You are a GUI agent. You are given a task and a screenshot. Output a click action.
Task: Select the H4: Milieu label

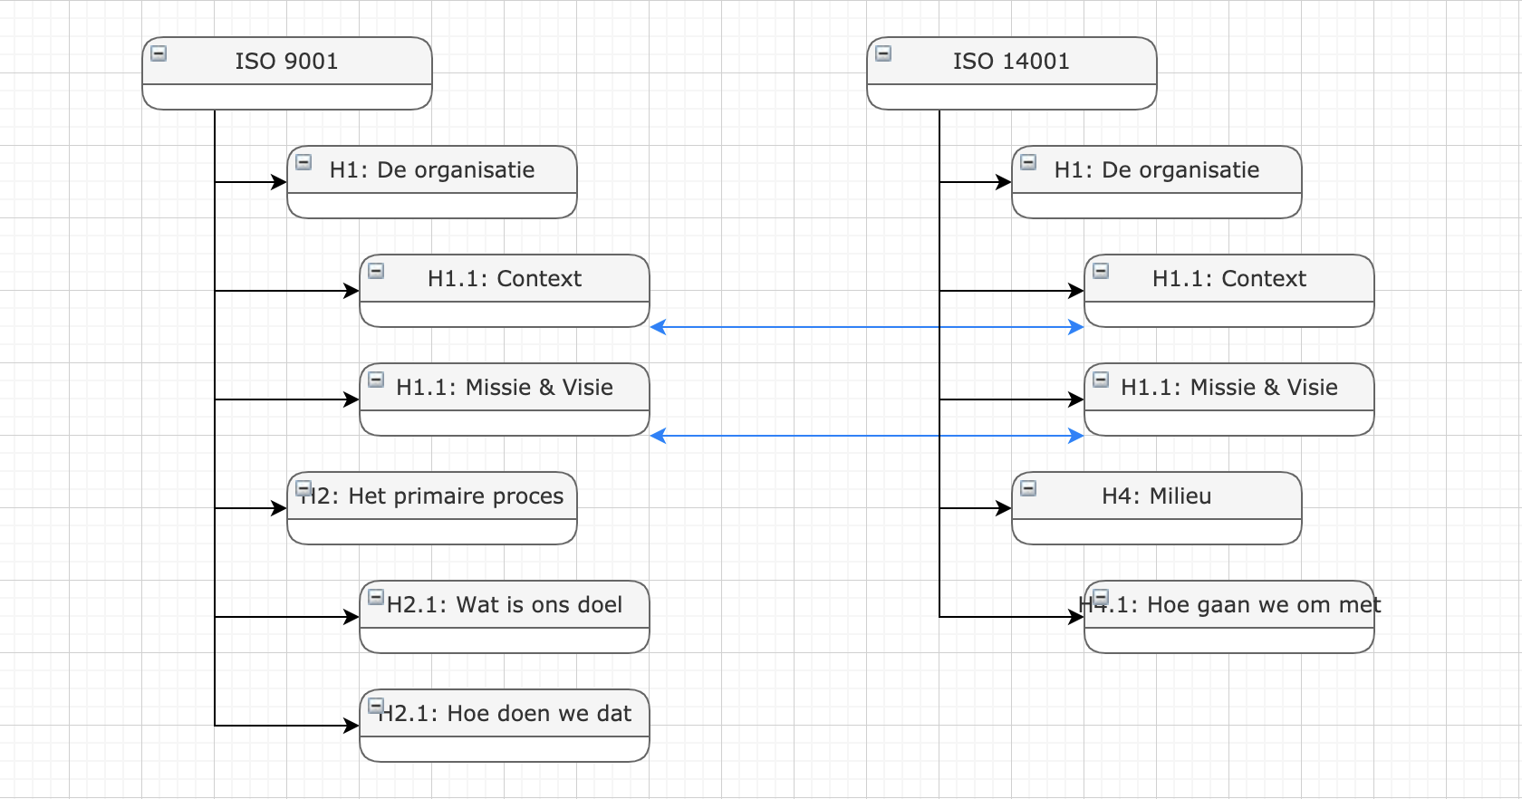coord(1157,496)
